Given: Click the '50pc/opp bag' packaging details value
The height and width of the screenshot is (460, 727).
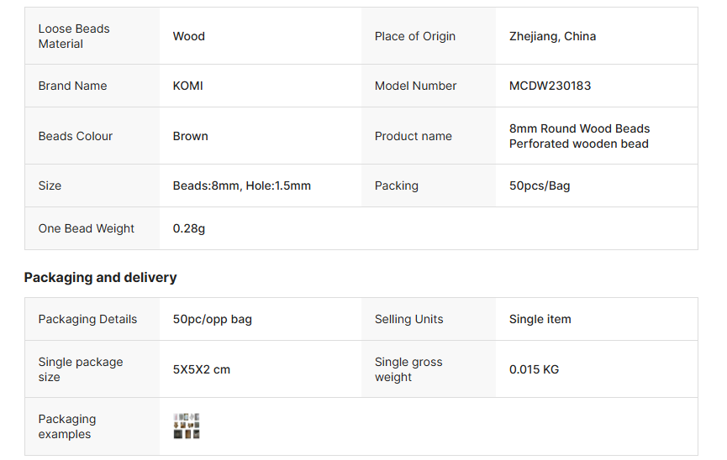Looking at the screenshot, I should [x=212, y=319].
